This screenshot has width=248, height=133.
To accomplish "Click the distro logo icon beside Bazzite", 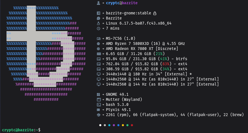I will coord(98,18).
